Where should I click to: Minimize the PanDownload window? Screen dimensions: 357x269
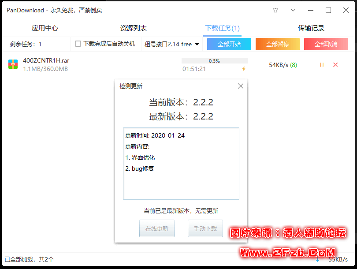click(311, 10)
